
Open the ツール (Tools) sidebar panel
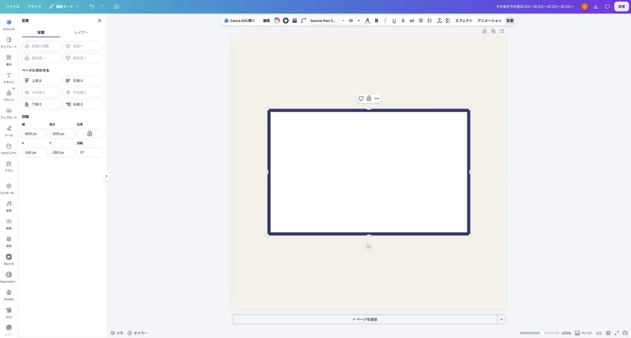(9, 131)
